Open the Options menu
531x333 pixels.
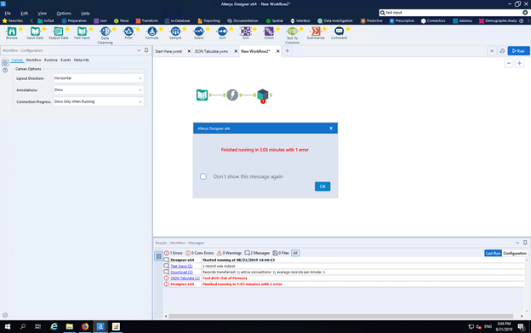[64, 14]
